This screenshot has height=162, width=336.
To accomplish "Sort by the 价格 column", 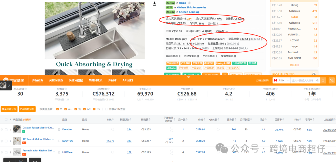I will coord(204,120).
